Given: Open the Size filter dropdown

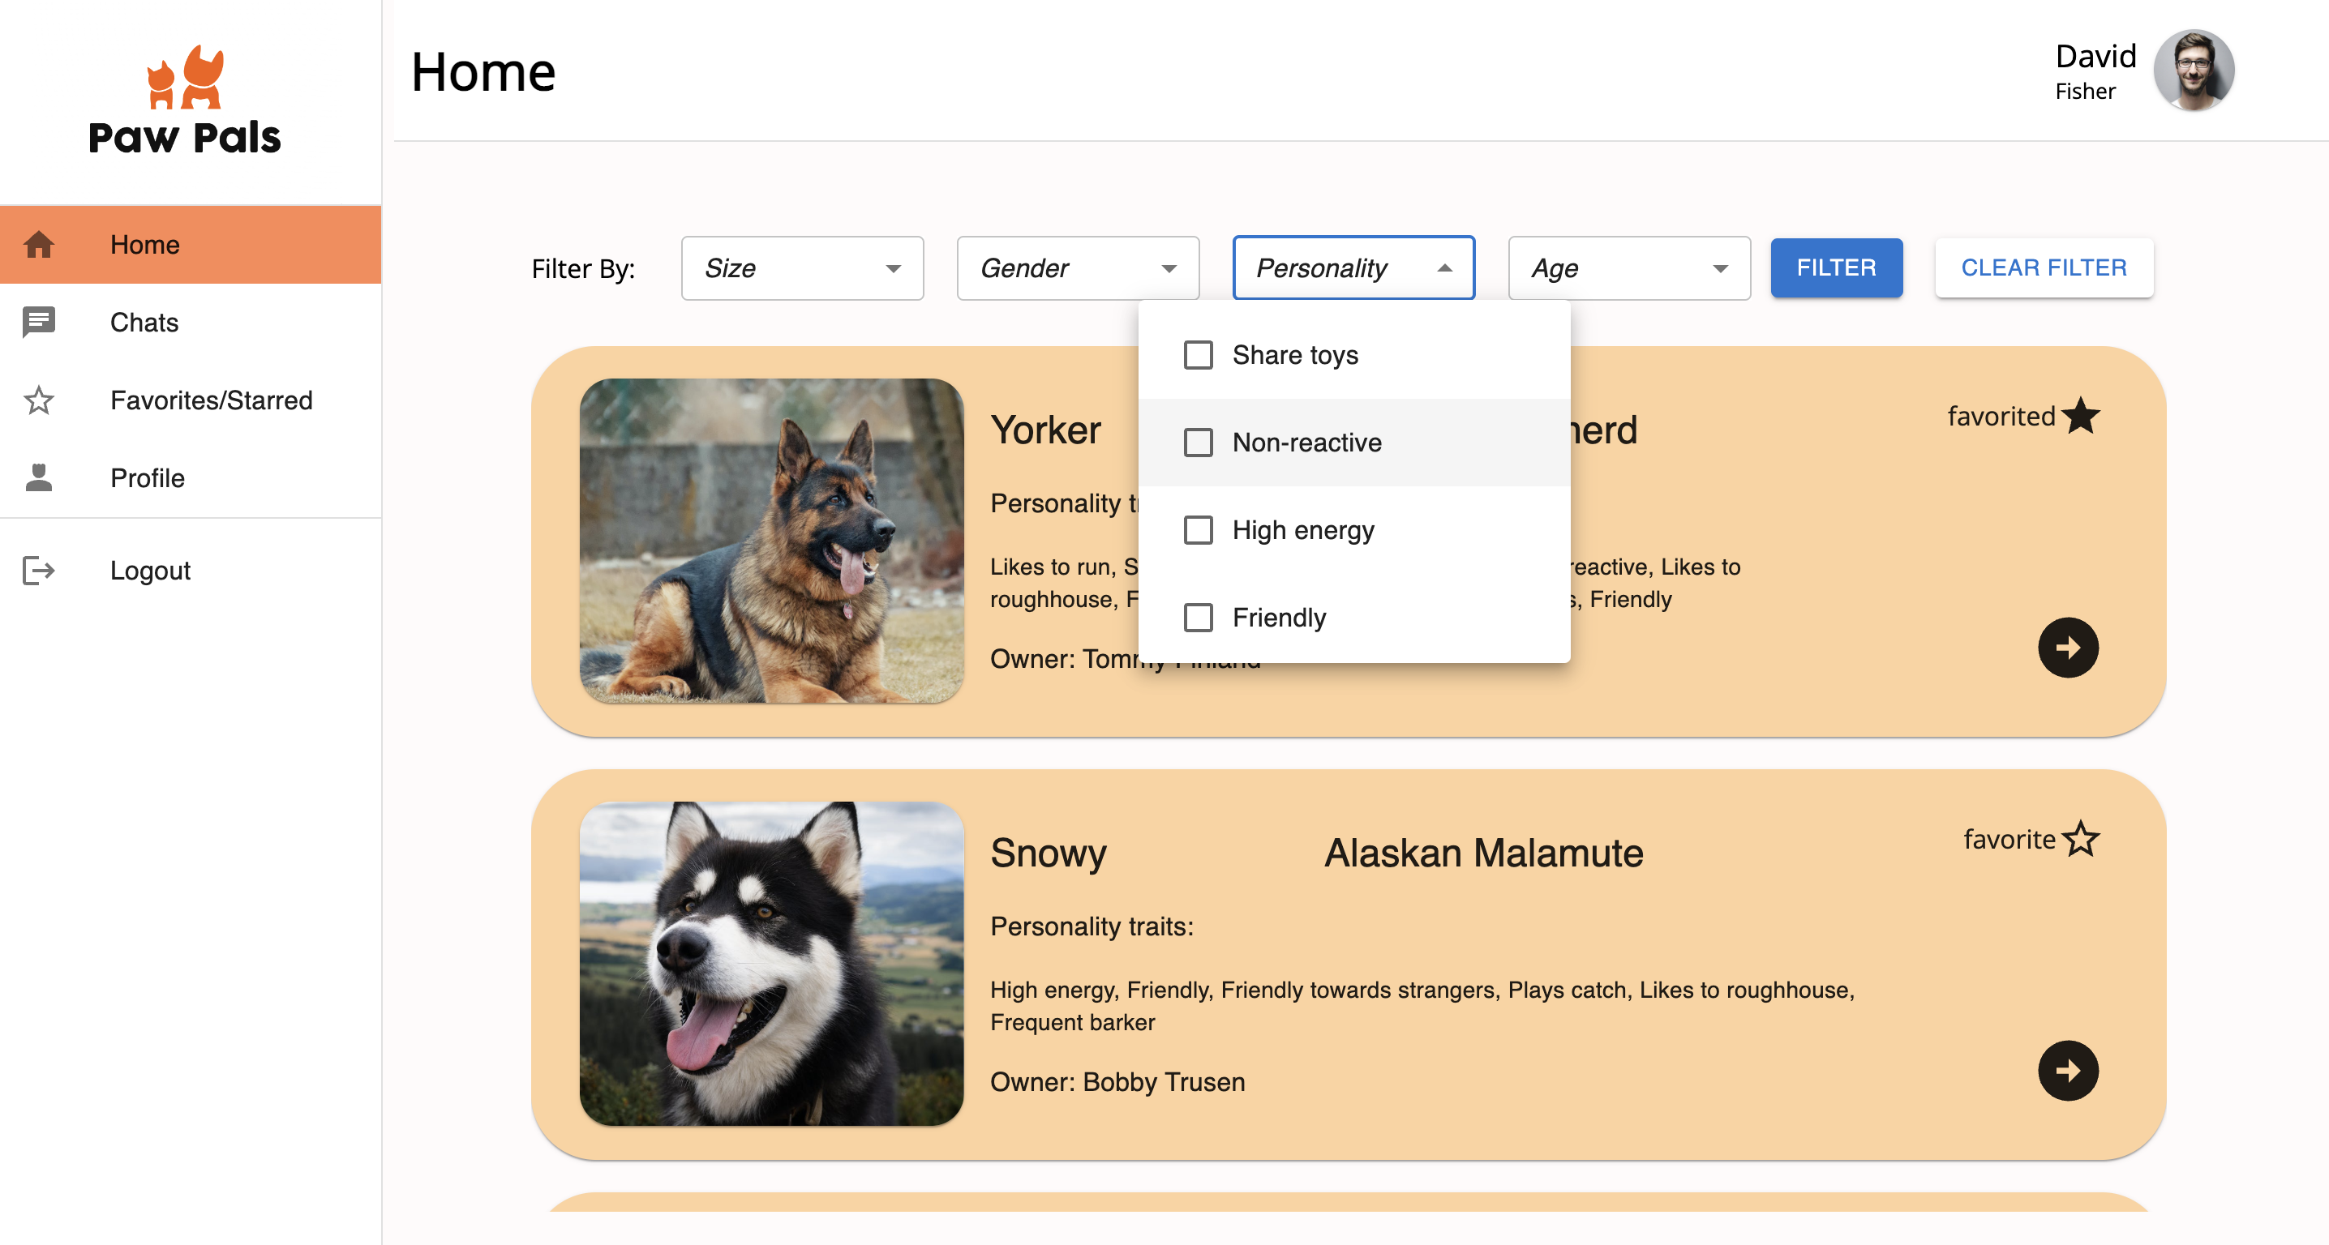Looking at the screenshot, I should coord(802,268).
